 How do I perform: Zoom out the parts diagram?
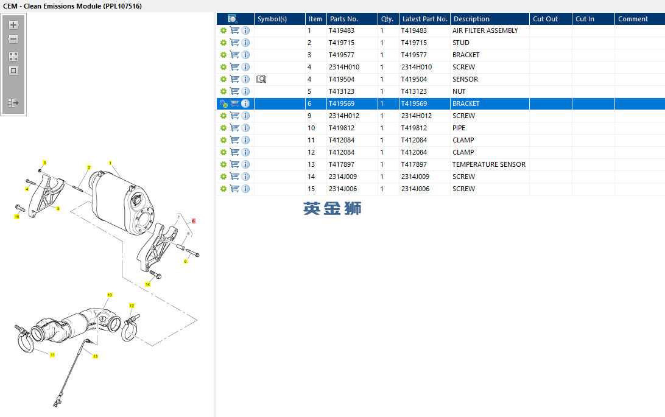pos(13,39)
